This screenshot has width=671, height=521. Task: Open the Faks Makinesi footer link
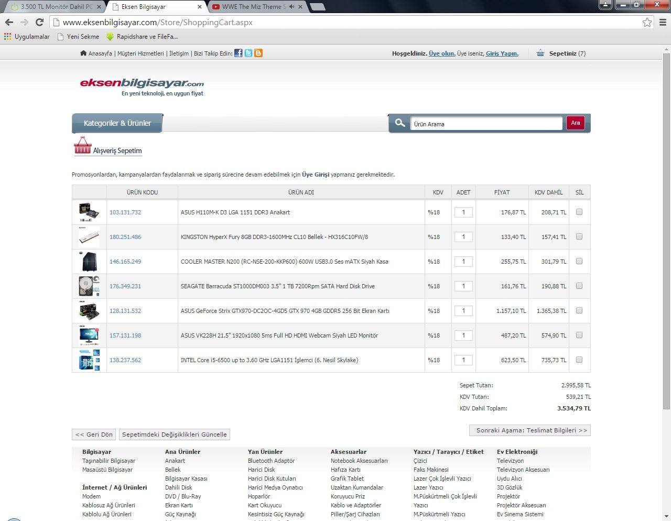click(x=431, y=470)
